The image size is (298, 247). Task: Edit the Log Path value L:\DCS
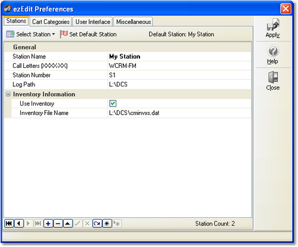(x=179, y=85)
